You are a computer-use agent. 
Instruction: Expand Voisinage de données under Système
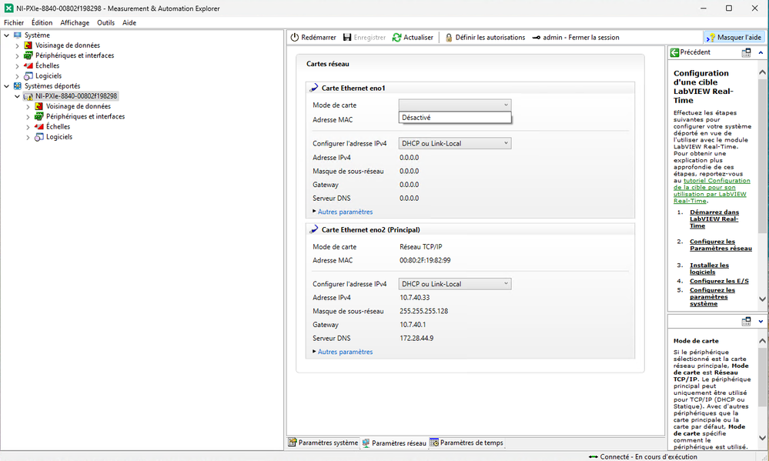[18, 45]
